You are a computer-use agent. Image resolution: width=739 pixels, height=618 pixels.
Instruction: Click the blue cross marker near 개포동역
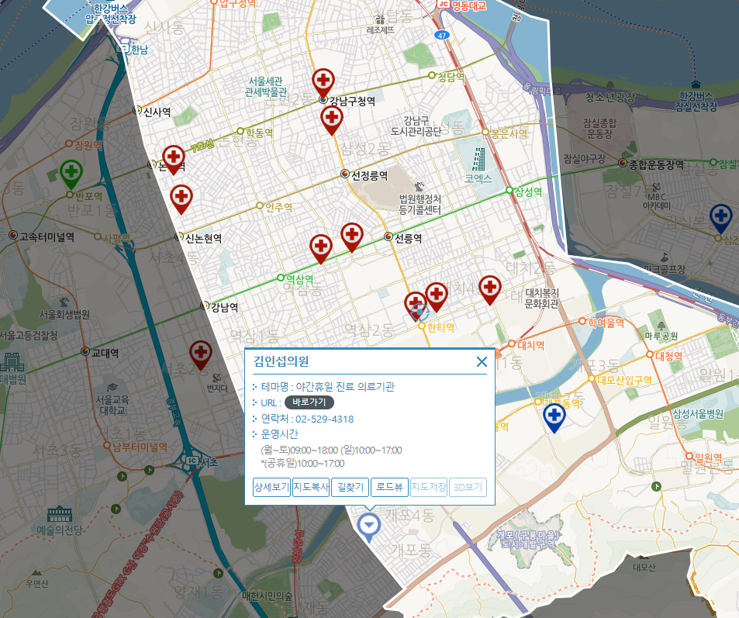[x=554, y=416]
